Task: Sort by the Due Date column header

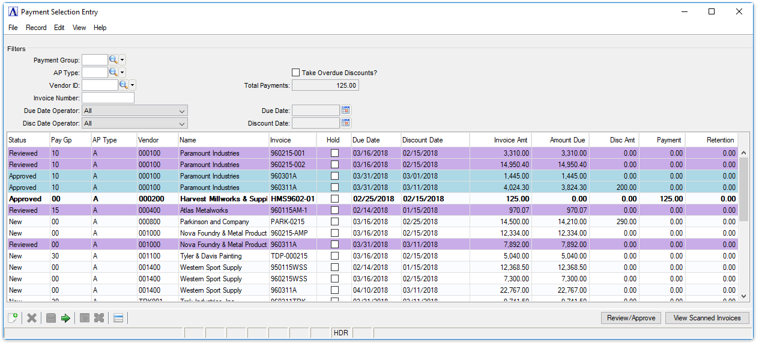Action: tap(375, 140)
